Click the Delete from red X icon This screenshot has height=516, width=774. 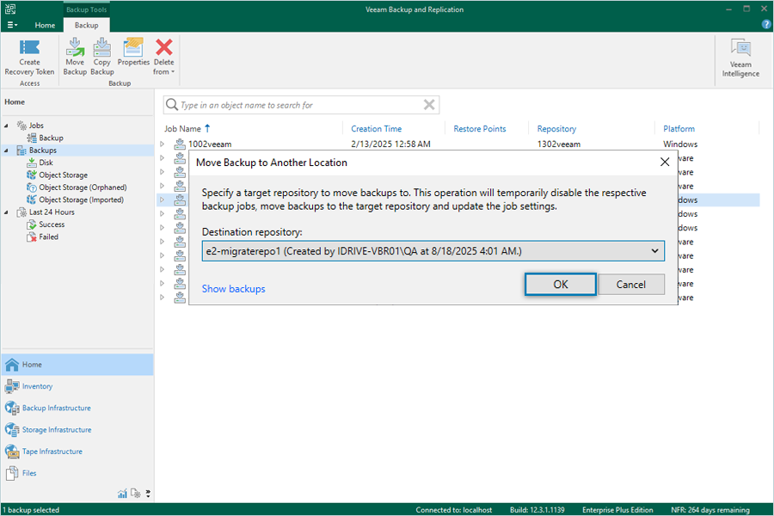pyautogui.click(x=164, y=47)
